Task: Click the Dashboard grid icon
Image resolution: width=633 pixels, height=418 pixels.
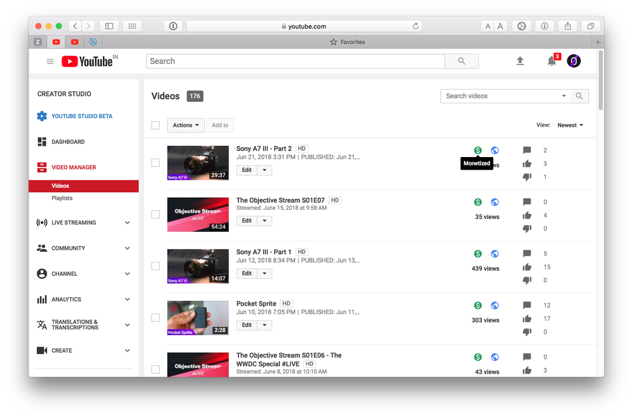Action: (x=42, y=142)
